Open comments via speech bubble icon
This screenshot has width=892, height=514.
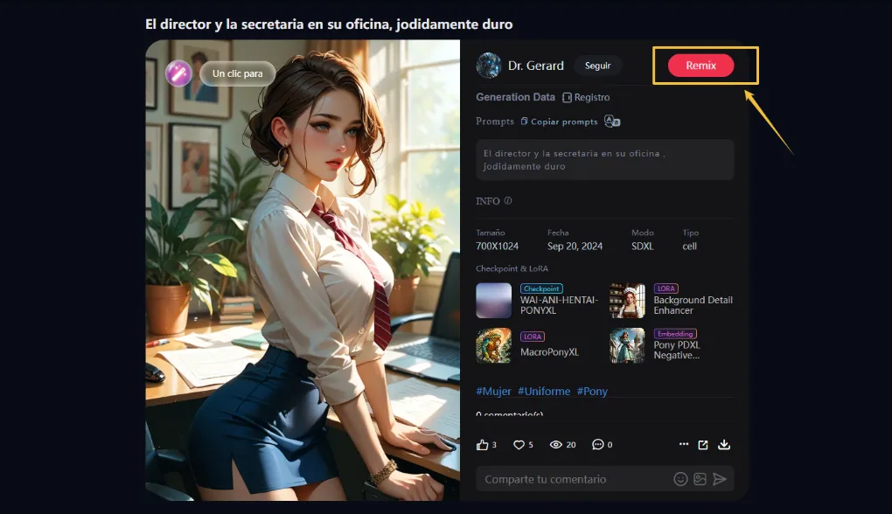pyautogui.click(x=598, y=445)
